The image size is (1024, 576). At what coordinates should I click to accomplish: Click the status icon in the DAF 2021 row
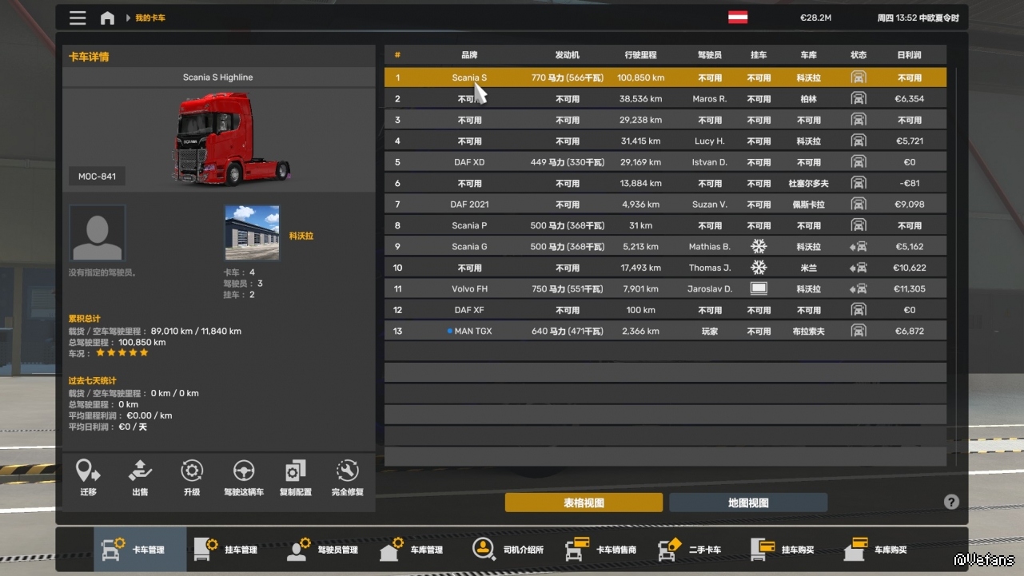(859, 205)
